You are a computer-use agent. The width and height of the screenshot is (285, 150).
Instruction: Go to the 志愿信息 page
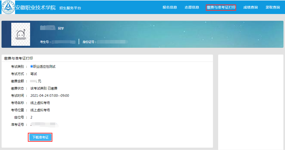click(x=192, y=7)
